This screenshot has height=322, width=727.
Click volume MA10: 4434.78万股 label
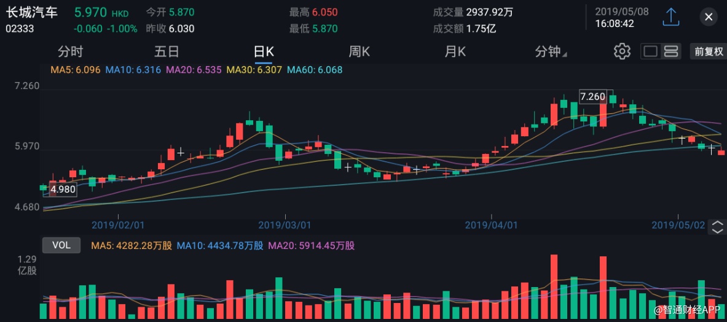(x=220, y=246)
